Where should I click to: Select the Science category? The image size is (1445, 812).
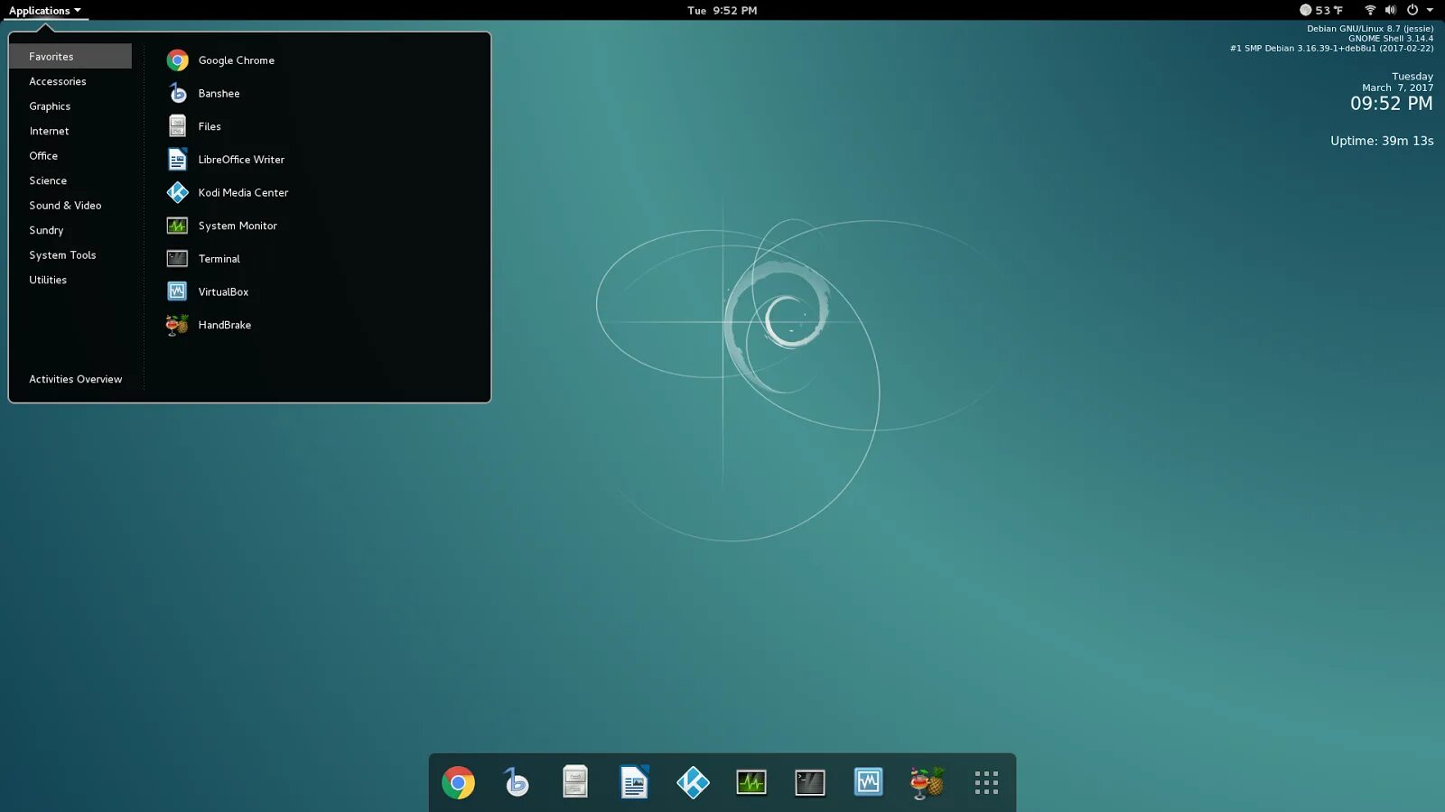(x=47, y=180)
